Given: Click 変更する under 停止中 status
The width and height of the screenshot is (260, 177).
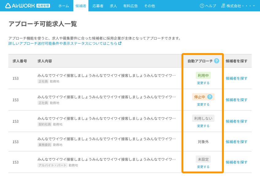Looking at the screenshot, I should tap(203, 104).
